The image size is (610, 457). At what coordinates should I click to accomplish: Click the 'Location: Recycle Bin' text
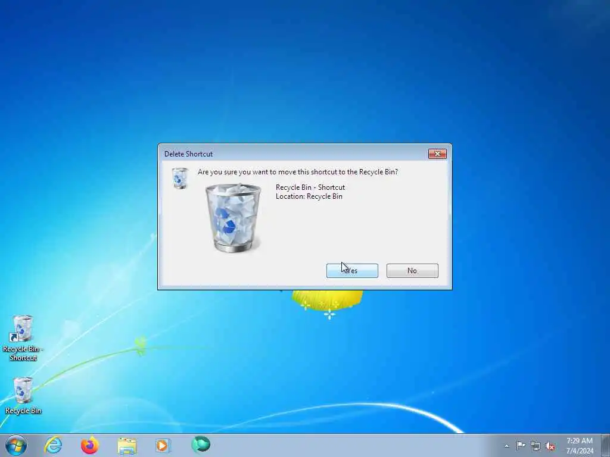pyautogui.click(x=309, y=196)
